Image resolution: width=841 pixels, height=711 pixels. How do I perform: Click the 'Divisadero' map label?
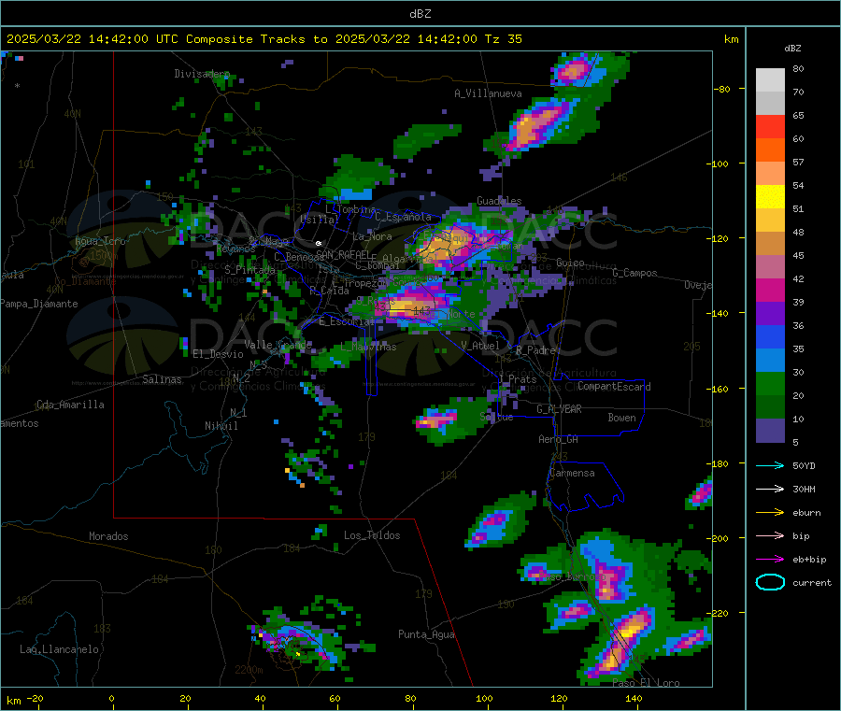202,74
